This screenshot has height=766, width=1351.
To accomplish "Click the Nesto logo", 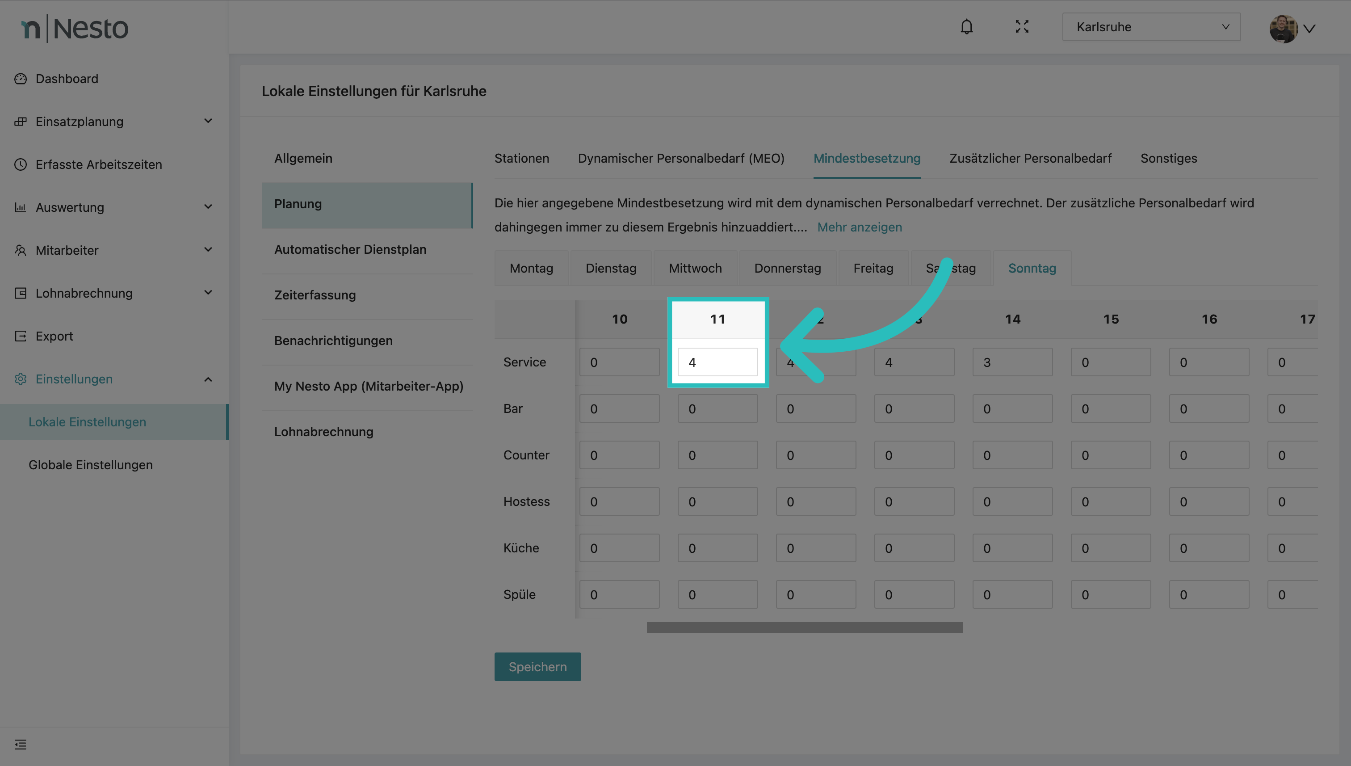I will click(75, 29).
